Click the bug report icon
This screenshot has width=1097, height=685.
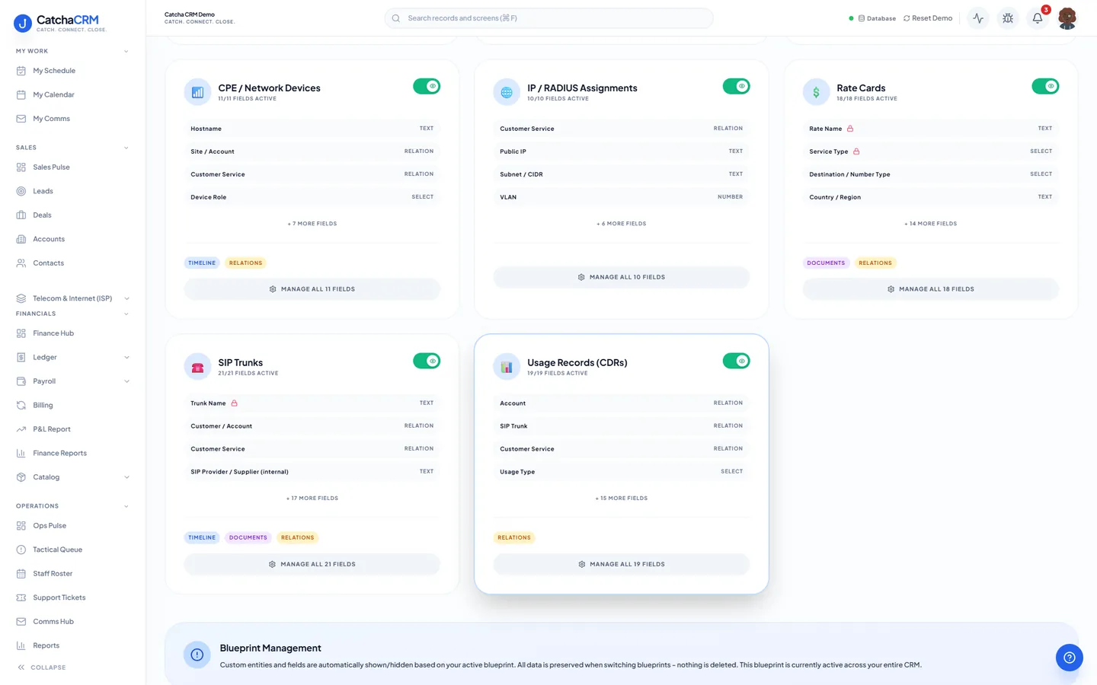pyautogui.click(x=1008, y=18)
